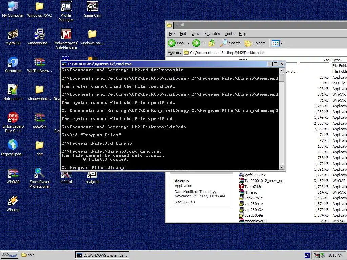
Task: Switch to cmd.exe taskbar button
Action: point(102,255)
